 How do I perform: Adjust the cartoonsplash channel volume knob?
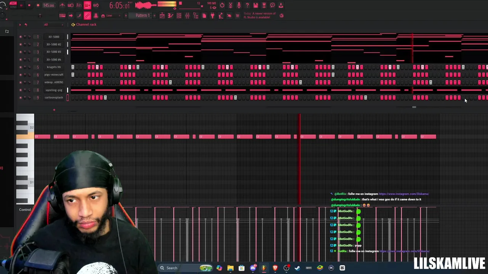29,97
